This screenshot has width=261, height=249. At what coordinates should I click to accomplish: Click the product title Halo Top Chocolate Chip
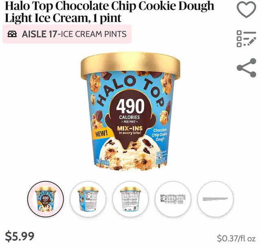click(x=110, y=12)
